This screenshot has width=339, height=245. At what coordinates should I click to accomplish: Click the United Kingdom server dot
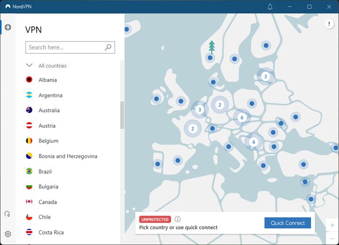pyautogui.click(x=181, y=101)
